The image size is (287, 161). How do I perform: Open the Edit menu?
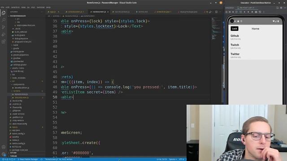(x=8, y=8)
